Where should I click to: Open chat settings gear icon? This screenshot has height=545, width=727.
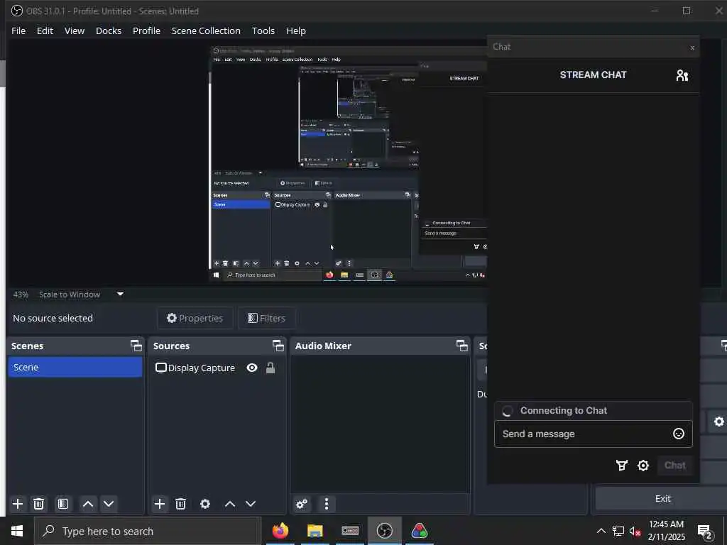pyautogui.click(x=643, y=466)
